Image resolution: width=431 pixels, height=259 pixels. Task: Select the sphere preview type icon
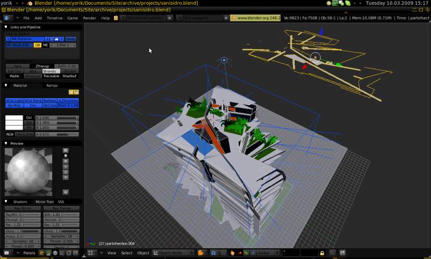tap(66, 156)
